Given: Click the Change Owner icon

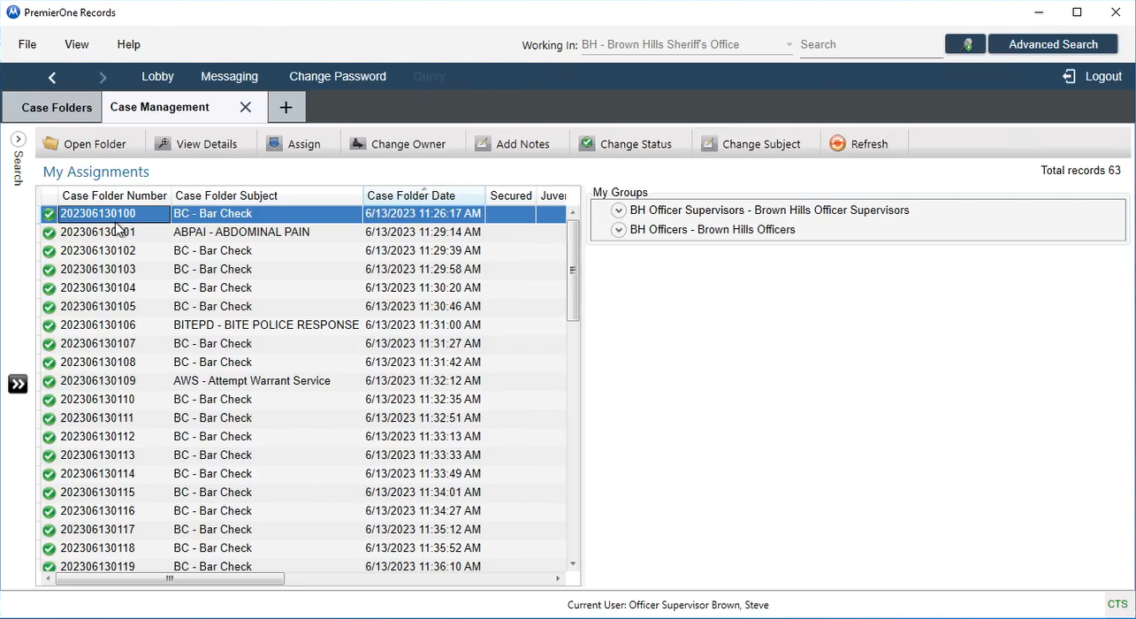Looking at the screenshot, I should 358,143.
